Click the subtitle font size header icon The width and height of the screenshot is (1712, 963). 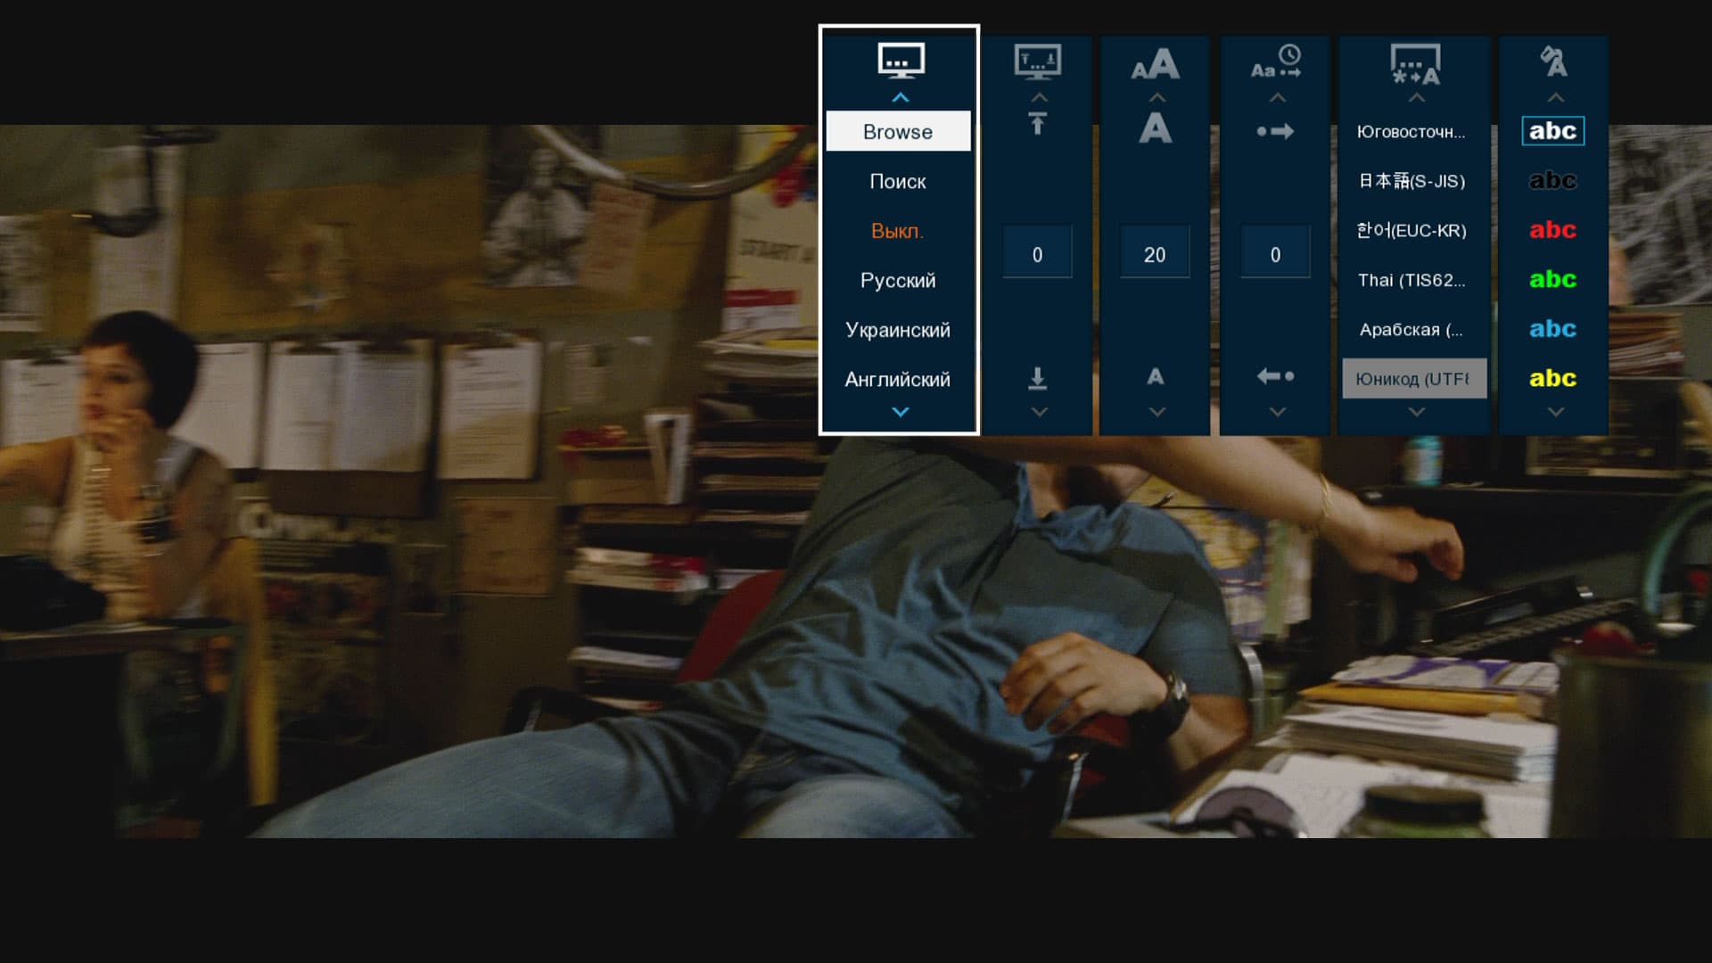(1155, 64)
